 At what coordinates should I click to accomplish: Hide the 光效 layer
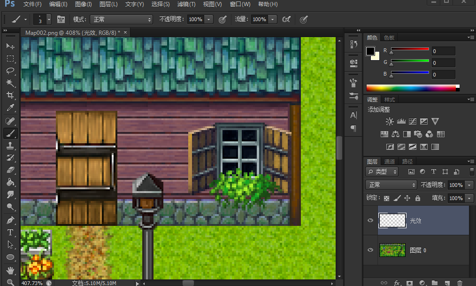click(x=370, y=220)
